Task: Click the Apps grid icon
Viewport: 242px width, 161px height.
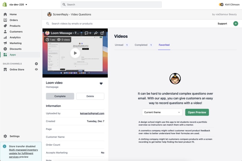Action: point(5,54)
